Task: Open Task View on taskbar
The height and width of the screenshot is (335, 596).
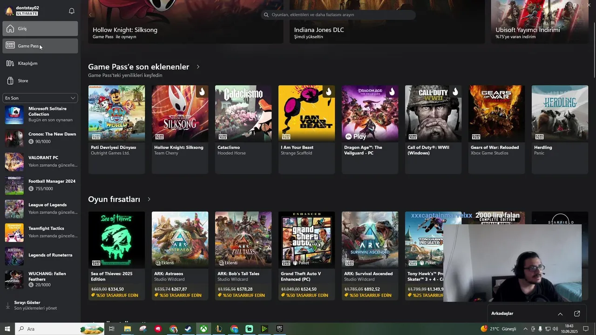Action: pos(112,329)
